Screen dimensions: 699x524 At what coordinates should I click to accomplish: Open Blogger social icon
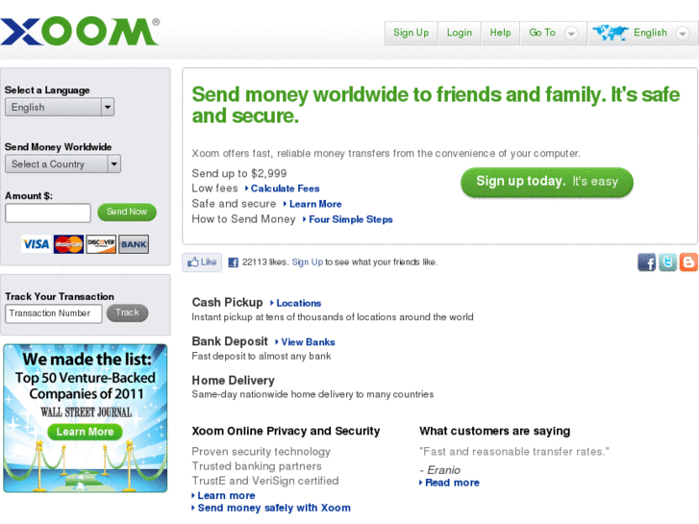tap(688, 262)
